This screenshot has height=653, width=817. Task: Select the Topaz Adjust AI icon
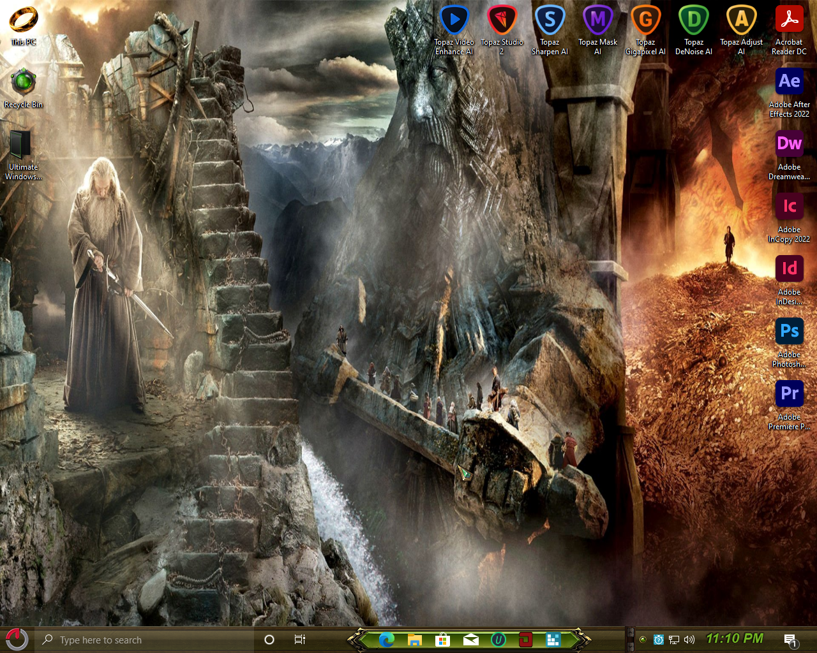point(741,30)
